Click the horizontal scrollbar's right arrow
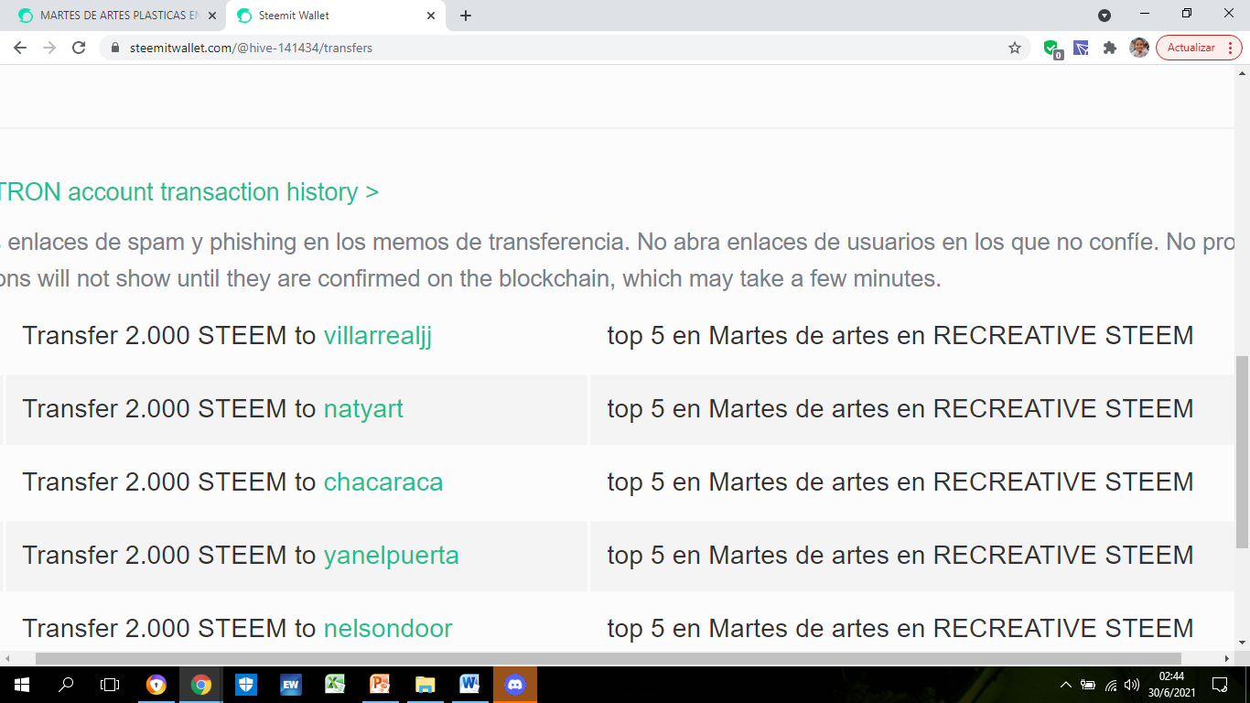This screenshot has width=1250, height=703. pyautogui.click(x=1227, y=658)
